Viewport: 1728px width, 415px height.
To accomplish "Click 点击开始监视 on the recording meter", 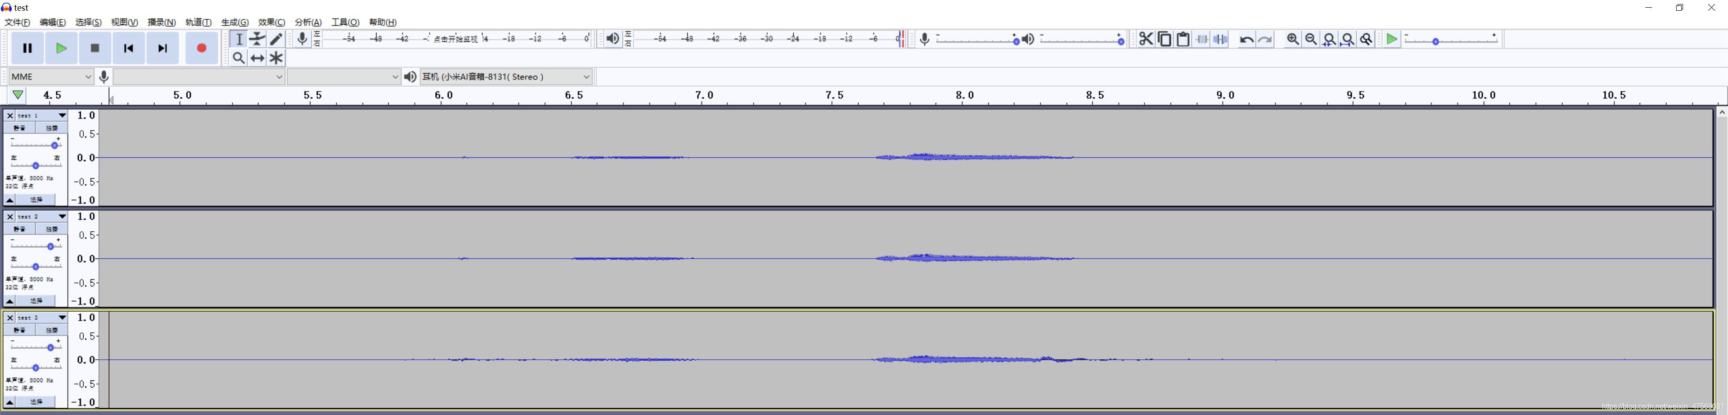I will pos(455,39).
